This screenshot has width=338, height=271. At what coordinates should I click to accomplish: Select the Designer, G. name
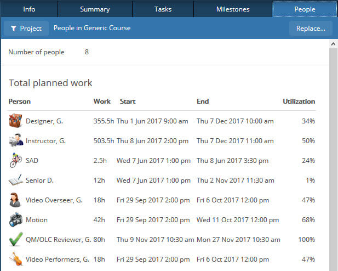44,121
